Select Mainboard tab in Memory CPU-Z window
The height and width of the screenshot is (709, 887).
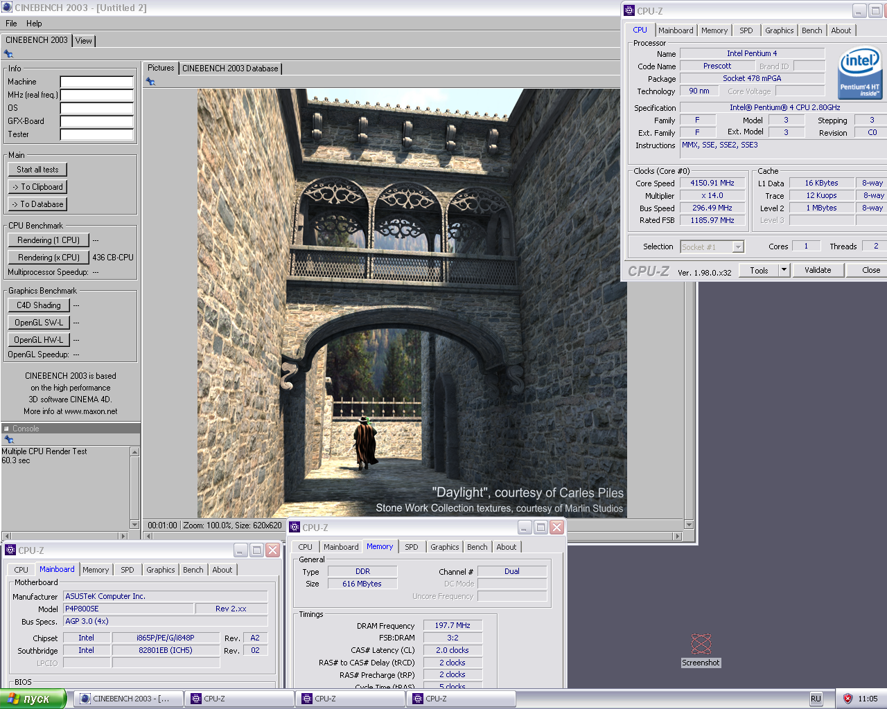click(x=341, y=547)
